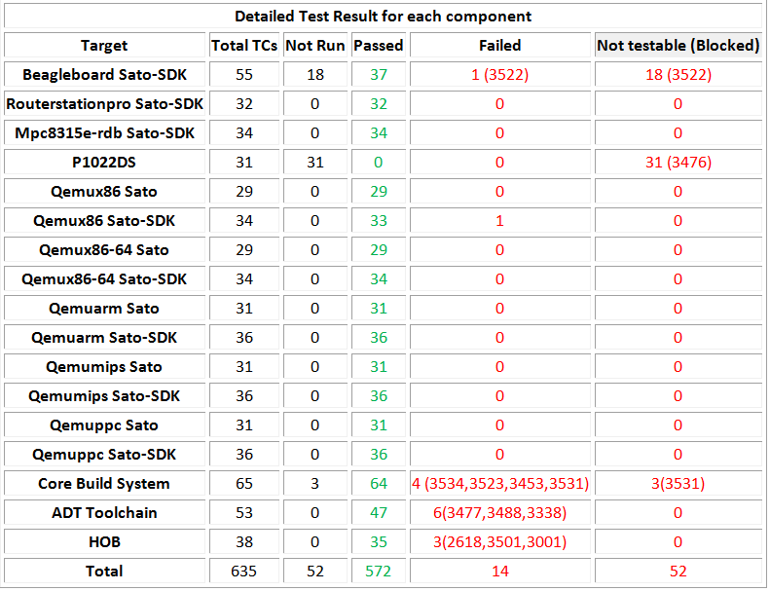Click the 'Core Build System' row label

point(104,484)
